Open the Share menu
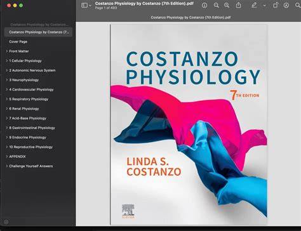Image resolution: width=301 pixels, height=231 pixels. tap(238, 5)
